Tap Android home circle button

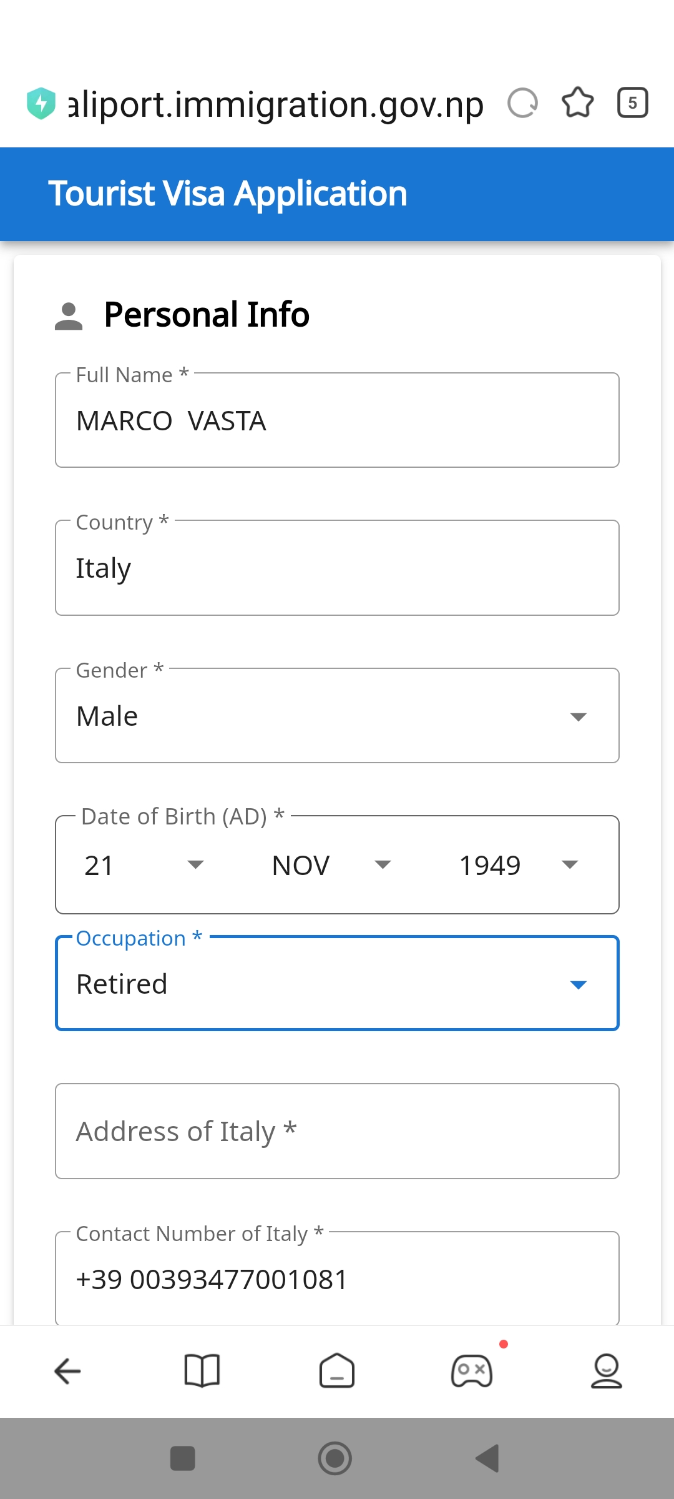[x=335, y=1458]
